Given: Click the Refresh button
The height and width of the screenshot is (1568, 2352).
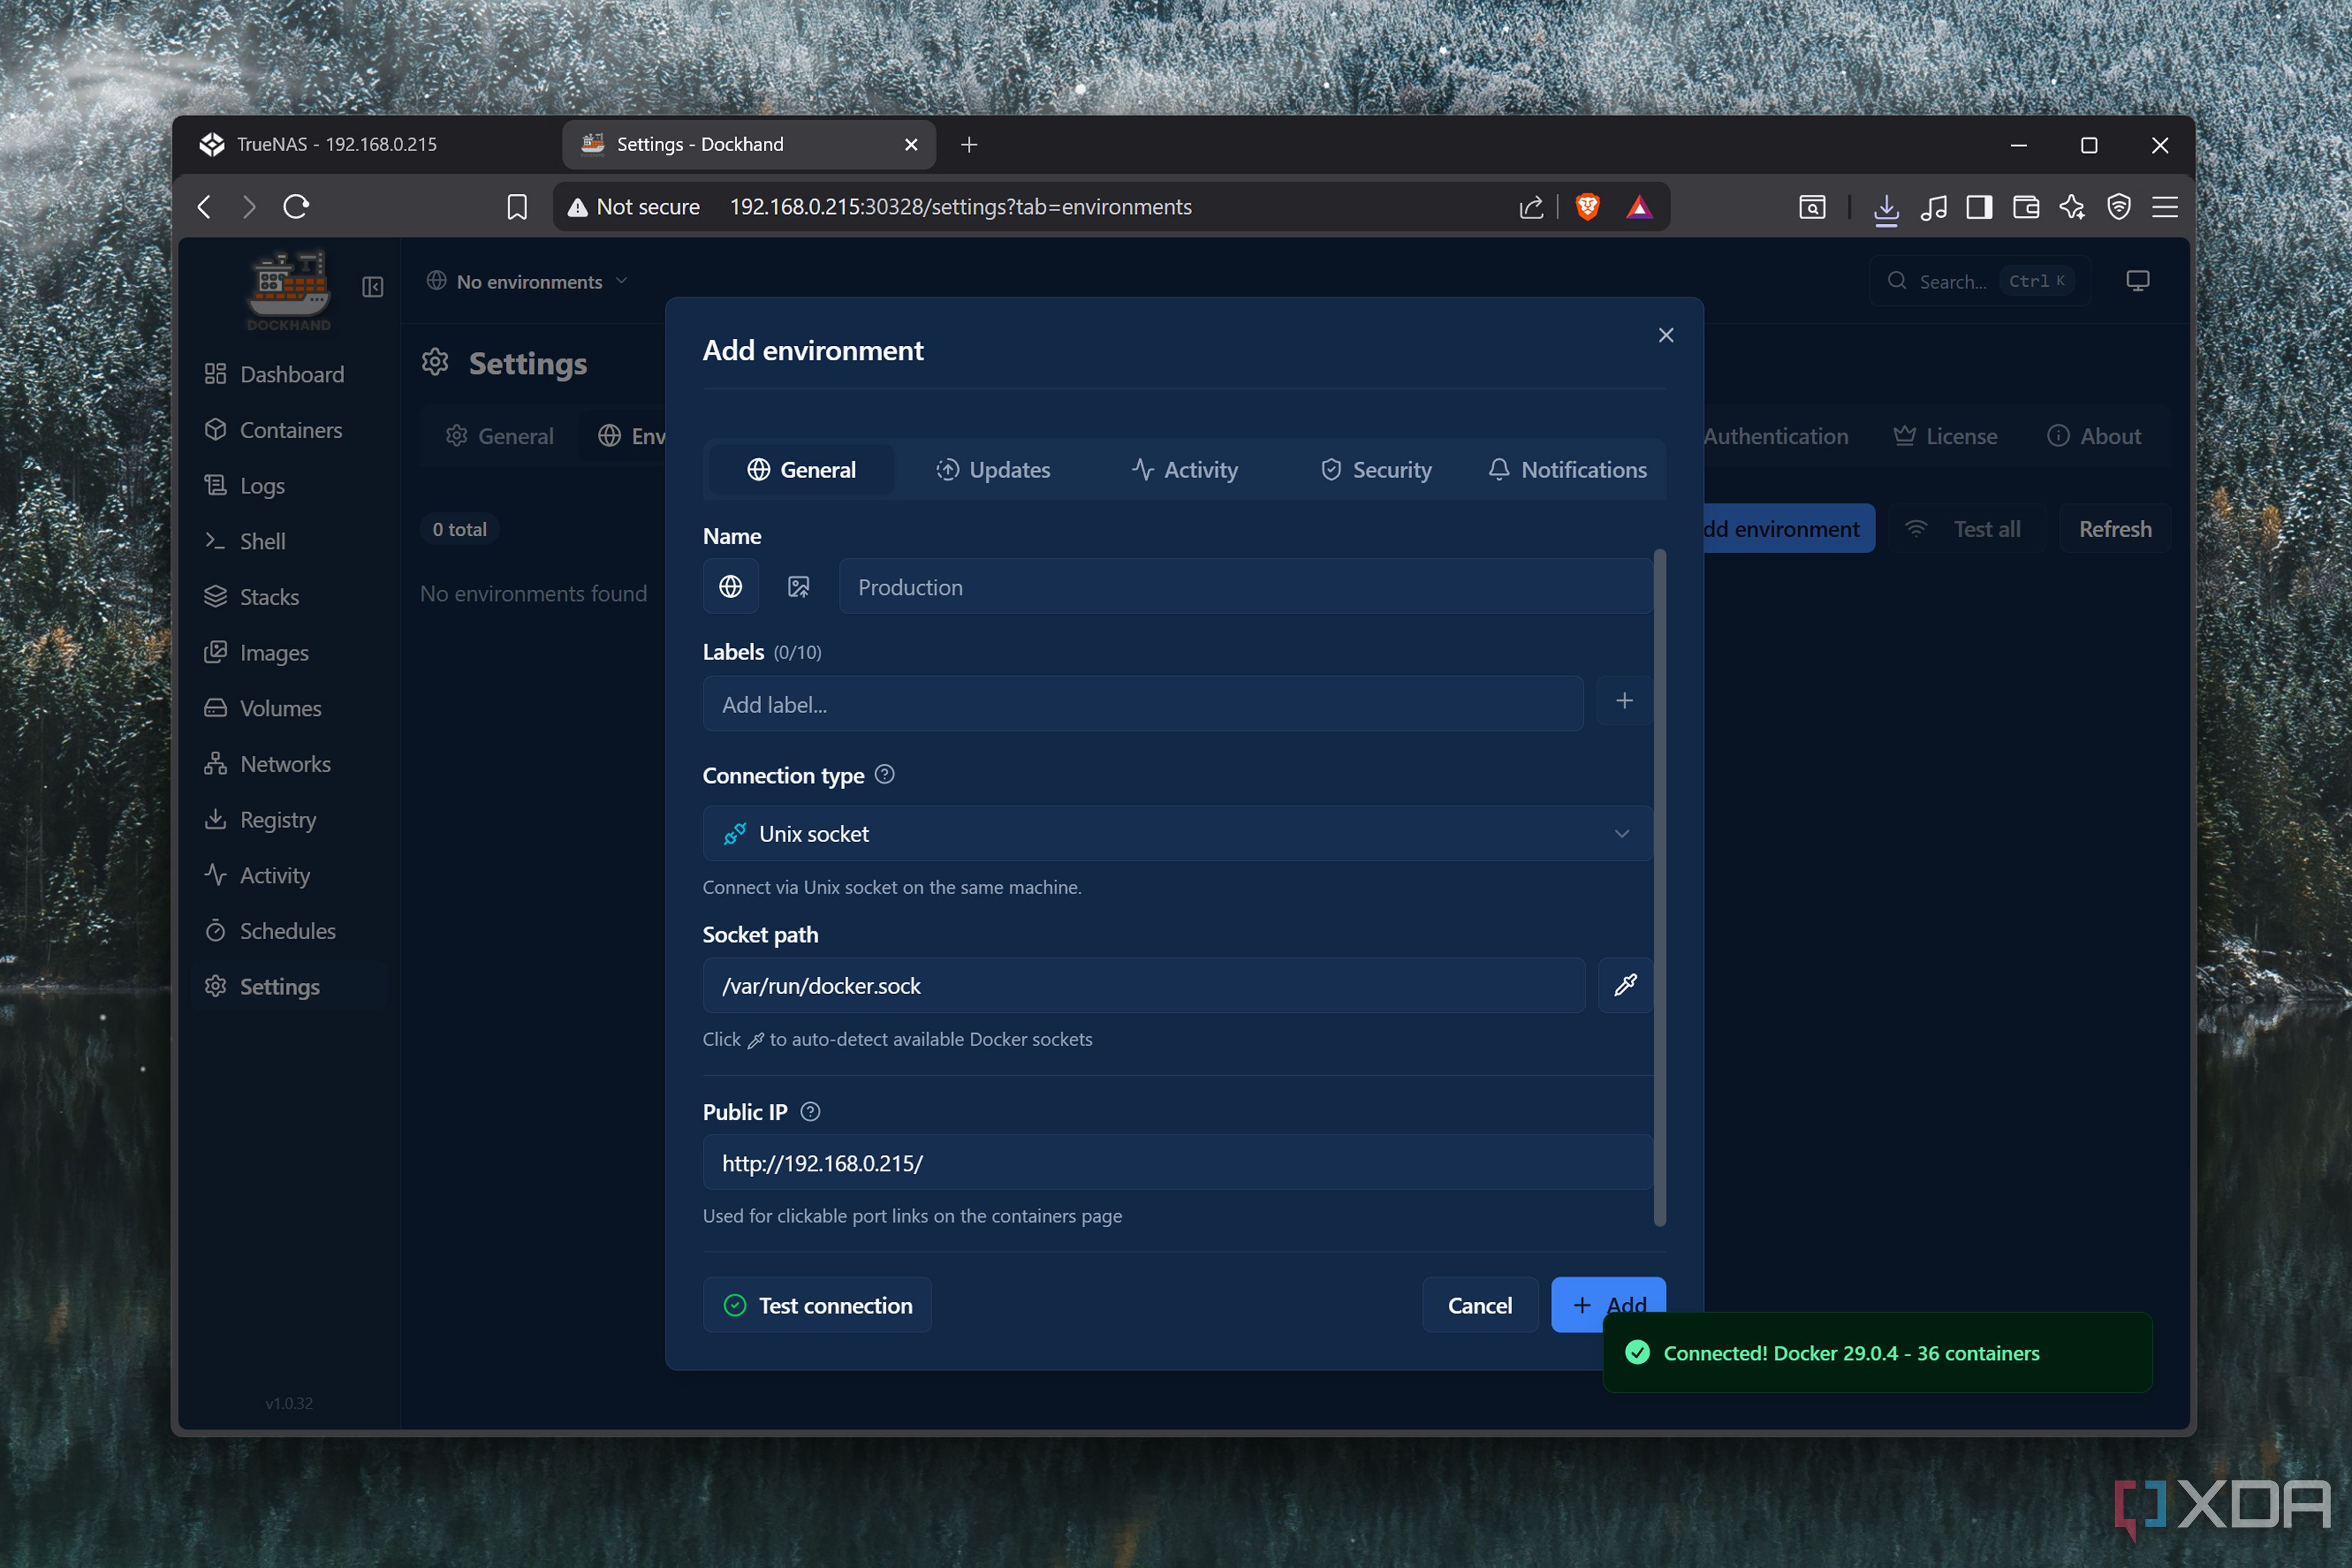Looking at the screenshot, I should pos(2115,529).
